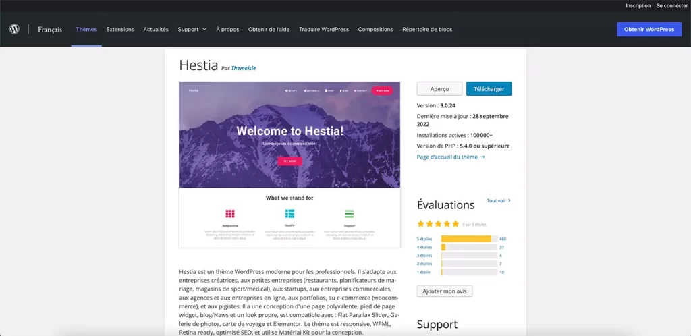
Task: Click the Français site title
Action: pyautogui.click(x=50, y=30)
